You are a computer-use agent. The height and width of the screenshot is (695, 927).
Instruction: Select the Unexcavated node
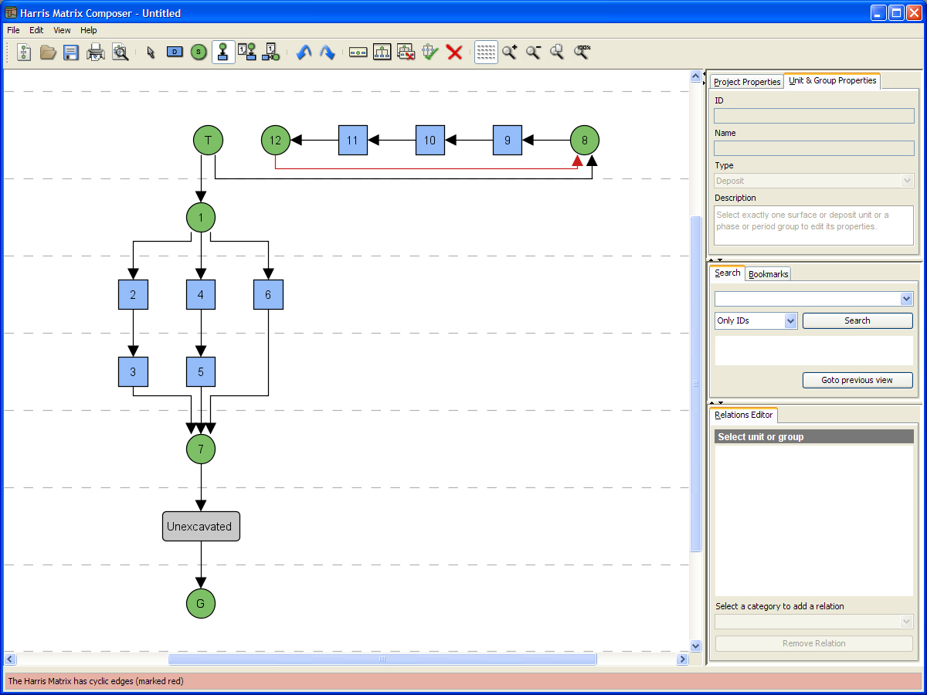(x=201, y=526)
